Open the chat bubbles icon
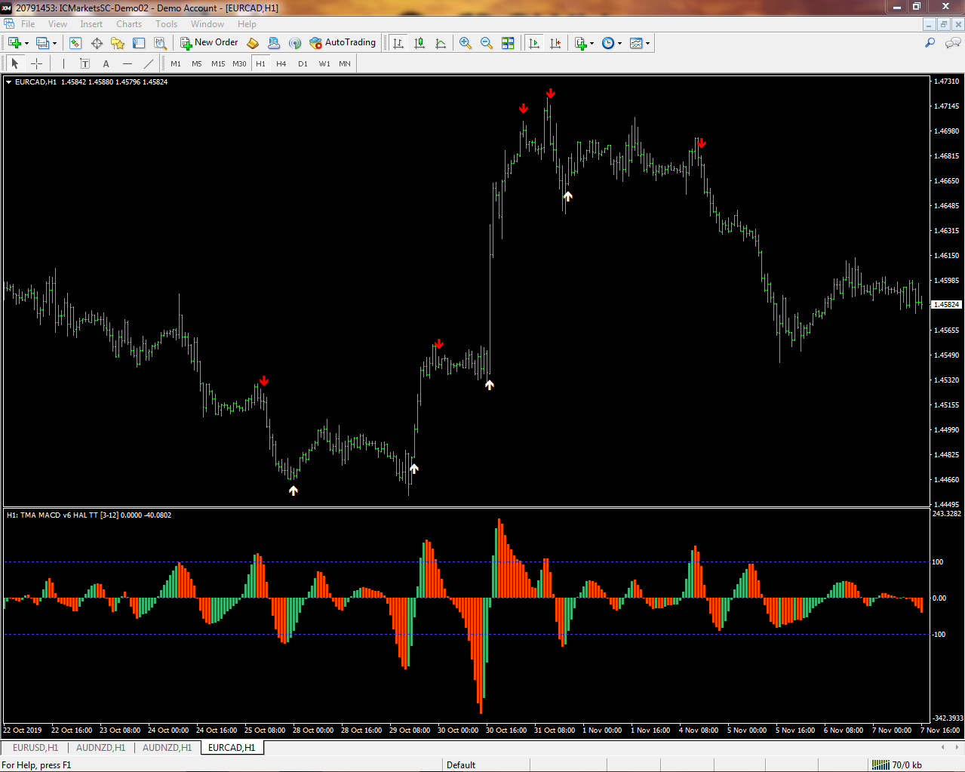Viewport: 965px width, 772px height. click(952, 43)
